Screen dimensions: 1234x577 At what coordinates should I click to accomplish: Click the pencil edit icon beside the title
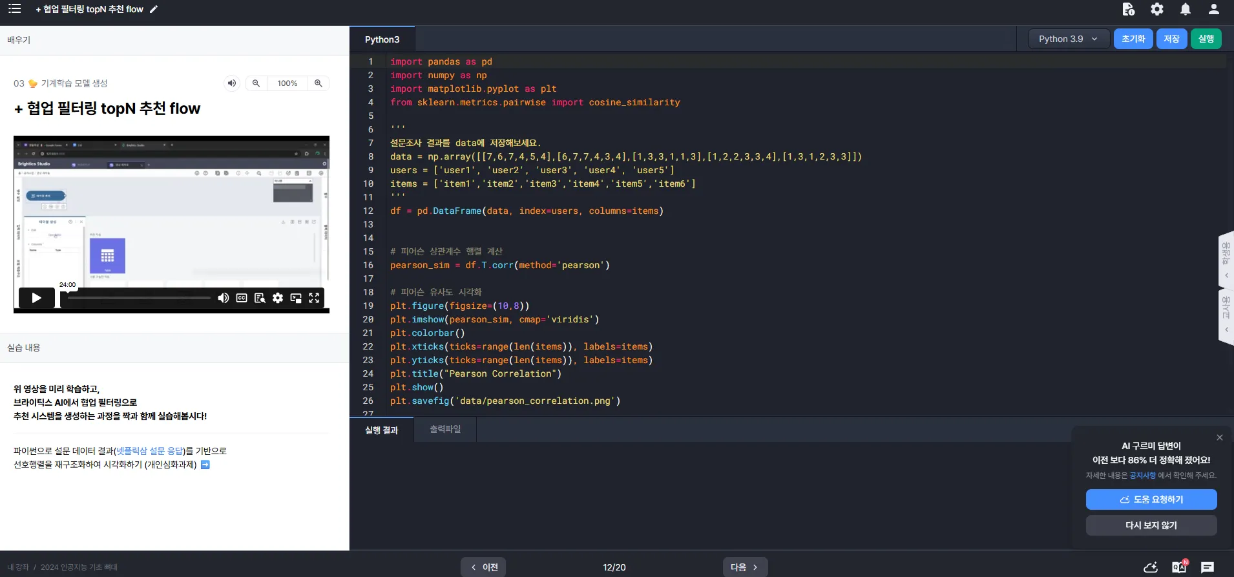[x=154, y=9]
